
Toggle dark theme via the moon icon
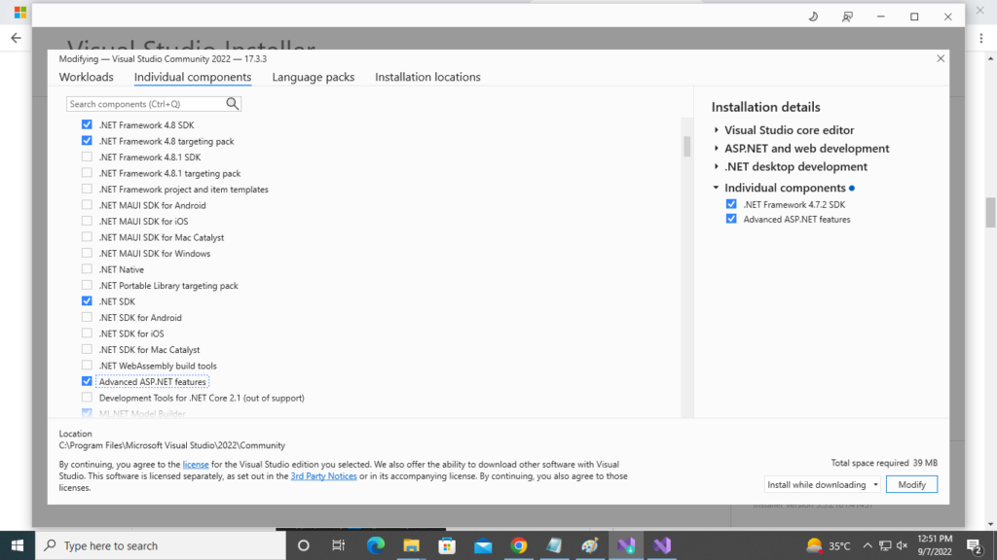811,16
